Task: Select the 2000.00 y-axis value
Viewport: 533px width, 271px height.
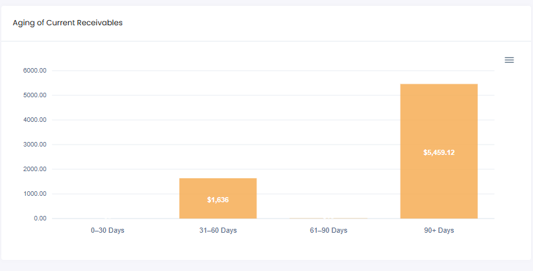Action: pyautogui.click(x=34, y=169)
